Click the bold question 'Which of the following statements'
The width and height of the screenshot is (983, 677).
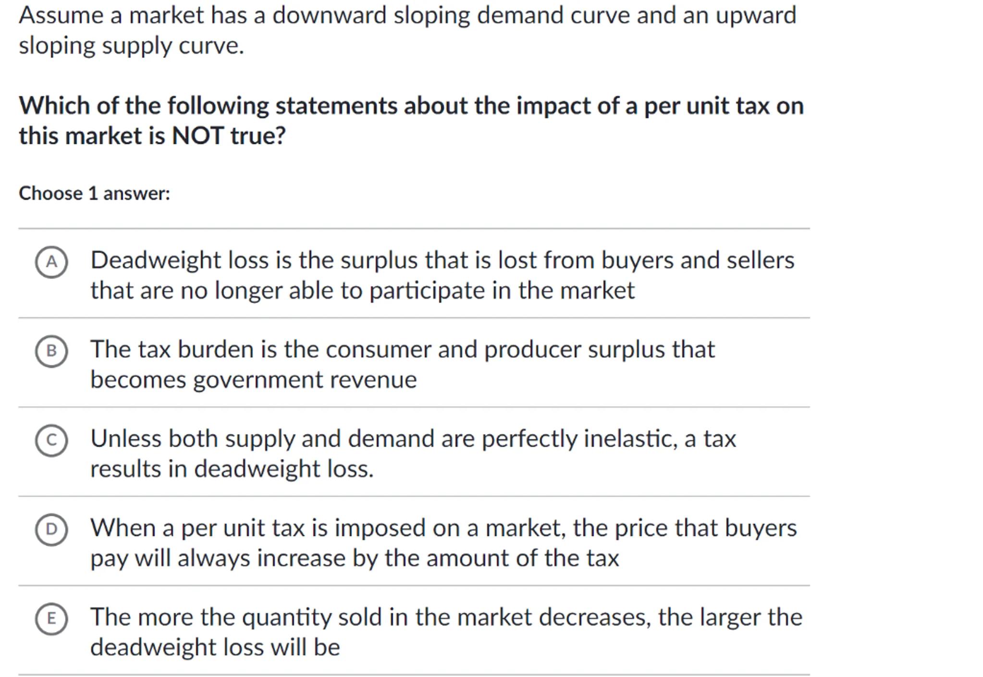tap(411, 106)
